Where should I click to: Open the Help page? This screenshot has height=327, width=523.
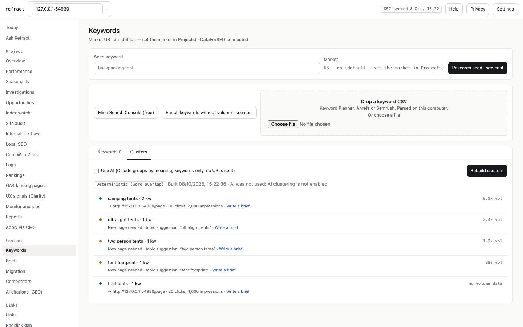(454, 9)
